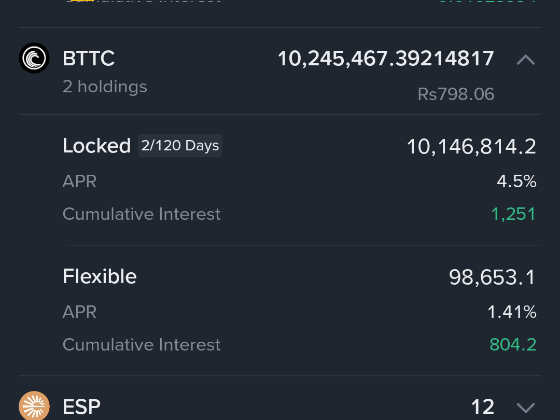The height and width of the screenshot is (420, 560).
Task: Tap the ESP coin logo icon
Action: coord(34,406)
